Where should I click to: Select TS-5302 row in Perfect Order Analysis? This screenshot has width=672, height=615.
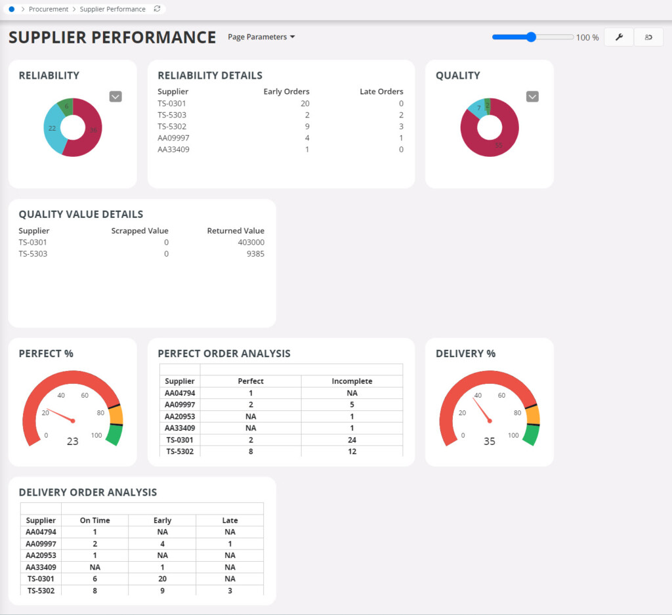(x=180, y=452)
